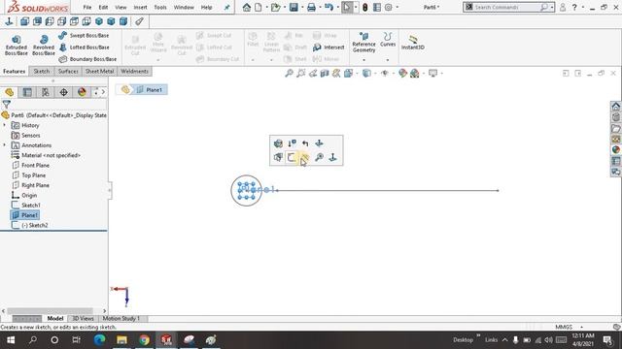The width and height of the screenshot is (622, 349).
Task: Select the FeatureManager Design Tree tab
Action: click(x=9, y=92)
